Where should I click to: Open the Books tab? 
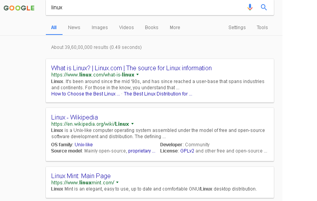coord(152,28)
